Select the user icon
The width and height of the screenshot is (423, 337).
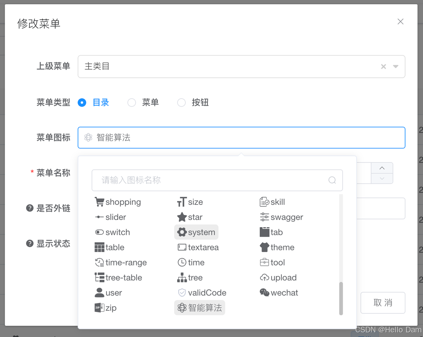tap(108, 292)
